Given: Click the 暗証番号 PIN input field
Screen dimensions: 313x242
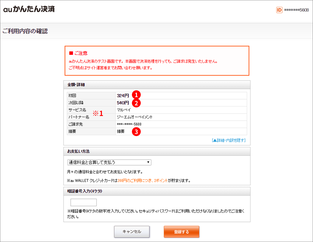Looking at the screenshot, I should click(x=83, y=202).
